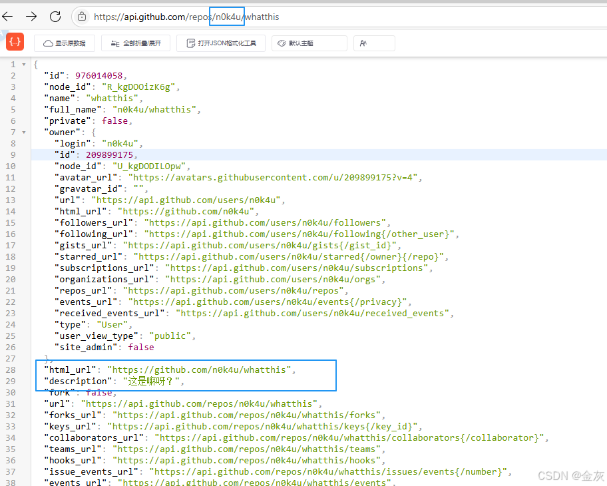The image size is (607, 486).
Task: Open the owner url api.github.com/users/n0k4u
Action: point(186,200)
